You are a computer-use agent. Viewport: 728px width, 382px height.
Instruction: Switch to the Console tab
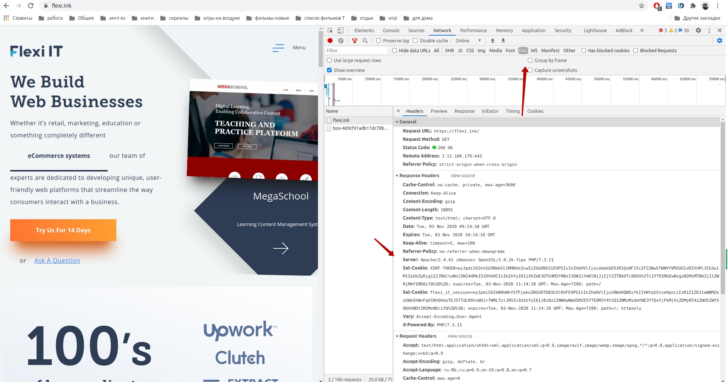391,30
